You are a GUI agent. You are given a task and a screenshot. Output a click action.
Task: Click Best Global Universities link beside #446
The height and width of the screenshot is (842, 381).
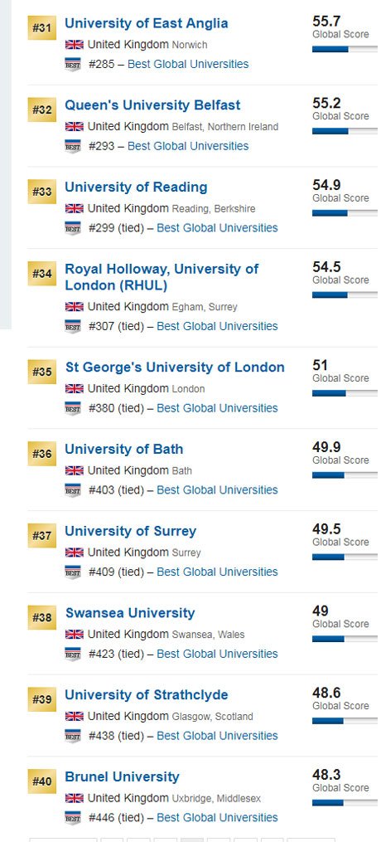click(217, 818)
